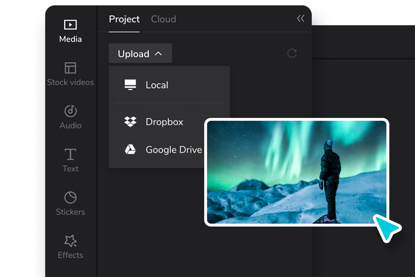
Task: Switch to the Cloud tab
Action: [x=164, y=19]
